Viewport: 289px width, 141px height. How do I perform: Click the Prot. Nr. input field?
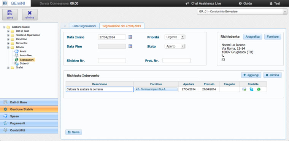point(176,60)
